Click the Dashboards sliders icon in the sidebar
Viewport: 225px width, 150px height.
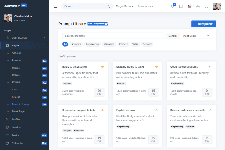(x=7, y=38)
